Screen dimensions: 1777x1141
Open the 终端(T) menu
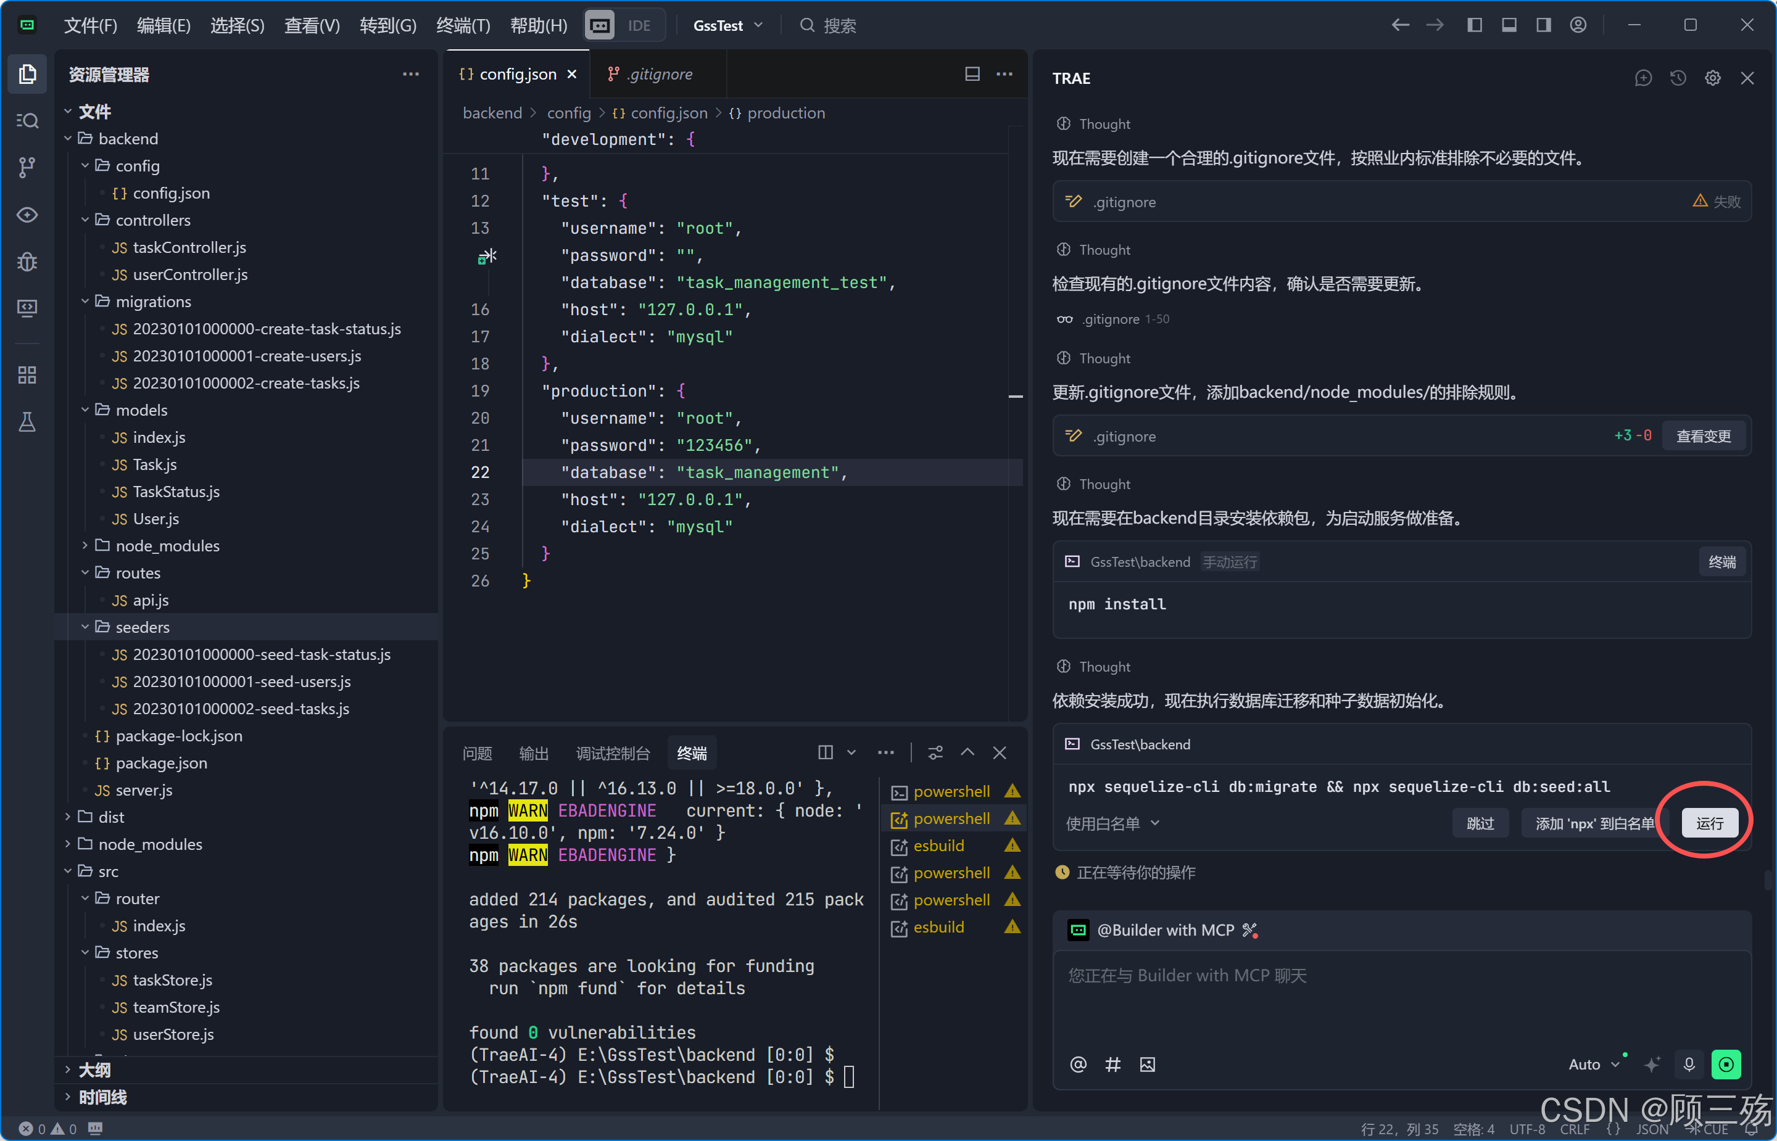coord(462,25)
